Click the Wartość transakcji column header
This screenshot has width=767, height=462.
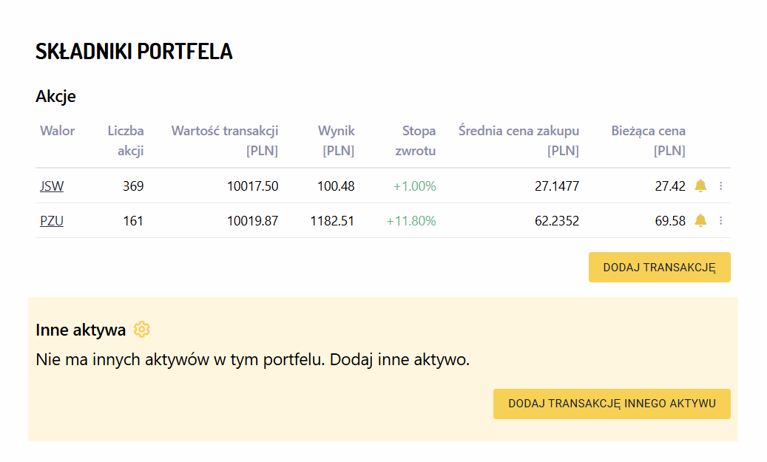(225, 140)
